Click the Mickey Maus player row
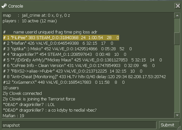Image resolution: width=182 pixels, height=130 pixels. pos(82,60)
